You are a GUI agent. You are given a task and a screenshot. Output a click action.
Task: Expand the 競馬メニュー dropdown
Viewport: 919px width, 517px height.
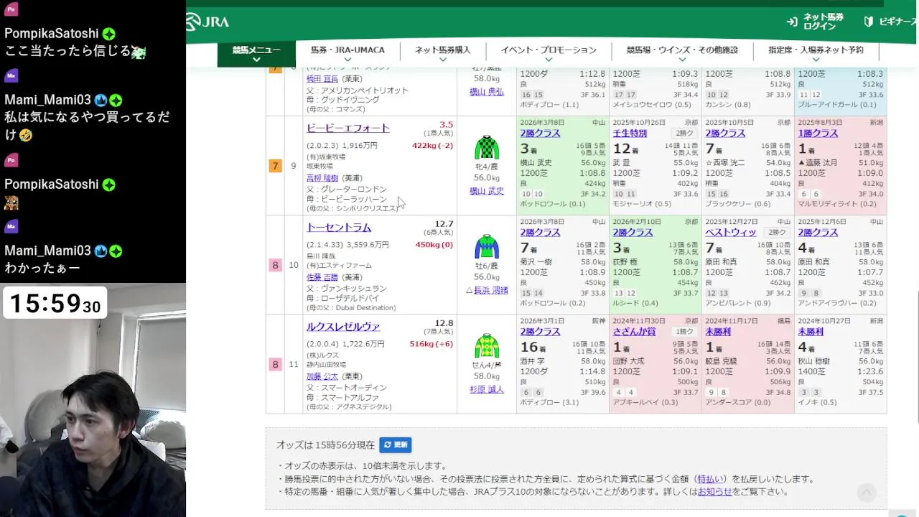pyautogui.click(x=256, y=54)
